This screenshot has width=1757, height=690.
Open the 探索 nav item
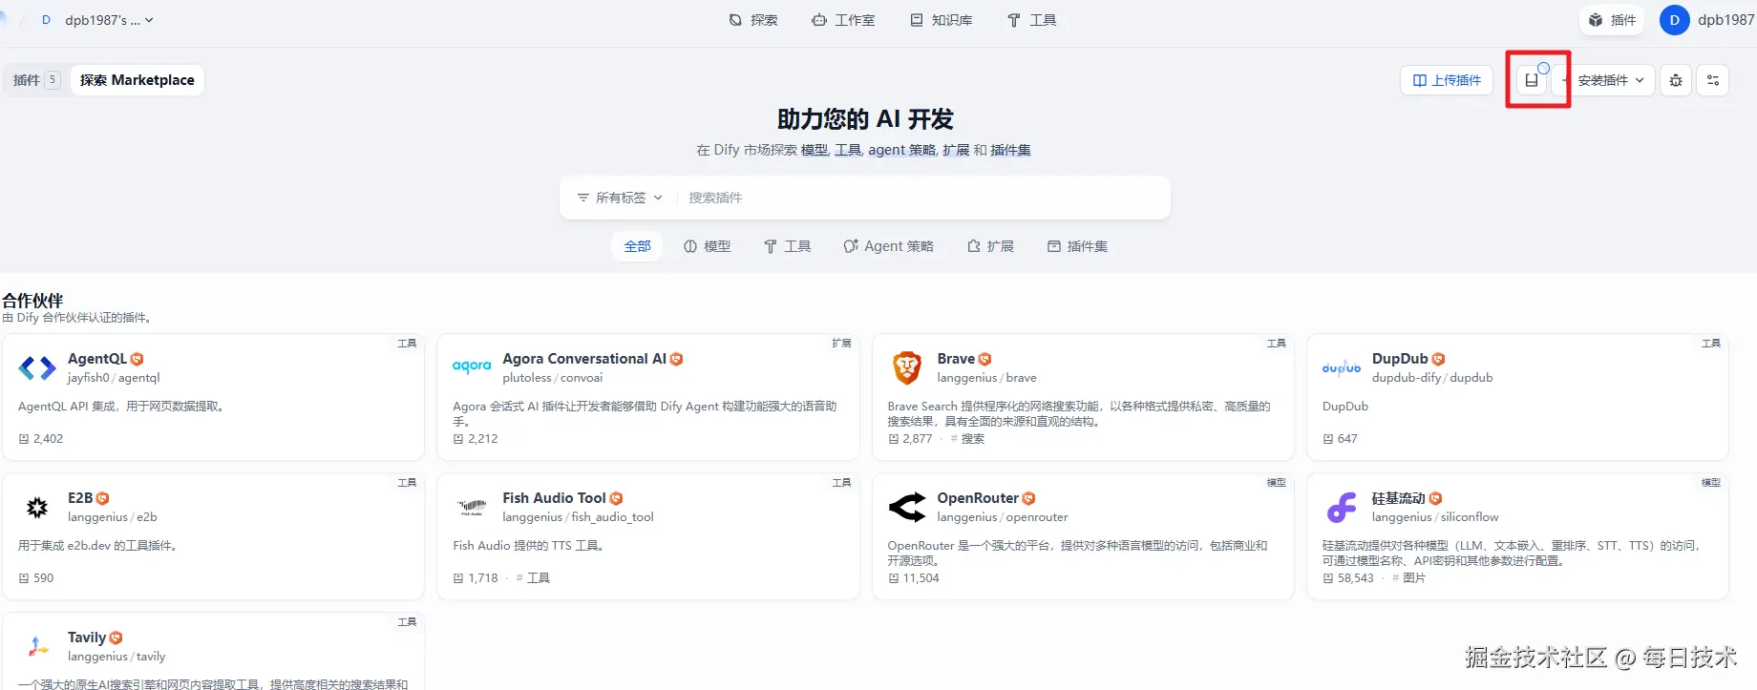752,20
